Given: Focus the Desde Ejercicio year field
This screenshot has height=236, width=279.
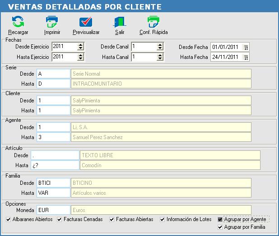Looking at the screenshot, I should [65, 47].
